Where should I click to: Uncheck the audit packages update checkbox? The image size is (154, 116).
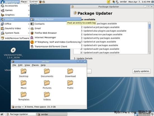tap(81, 49)
